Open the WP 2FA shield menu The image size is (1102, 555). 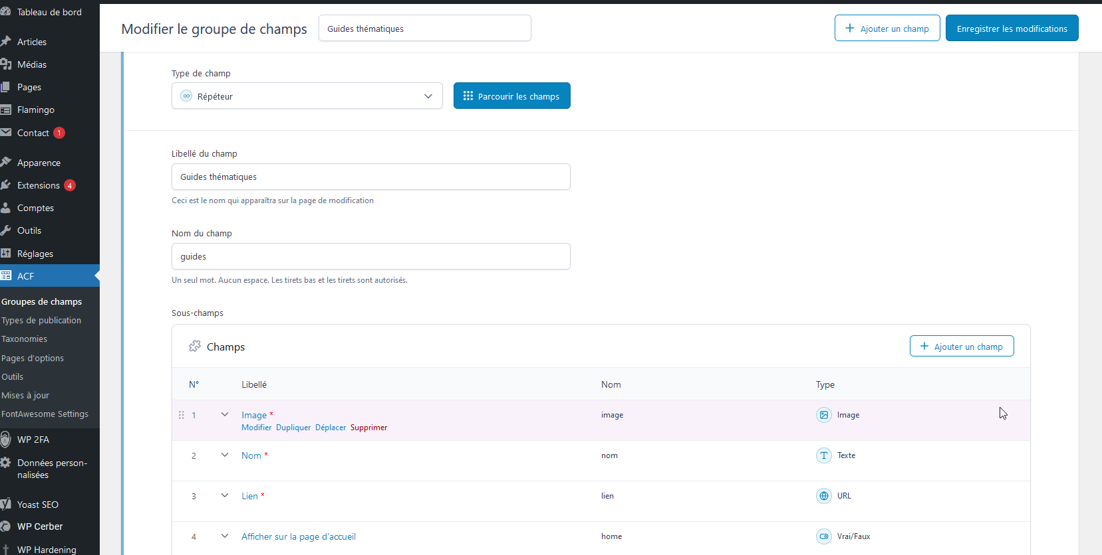coord(6,439)
